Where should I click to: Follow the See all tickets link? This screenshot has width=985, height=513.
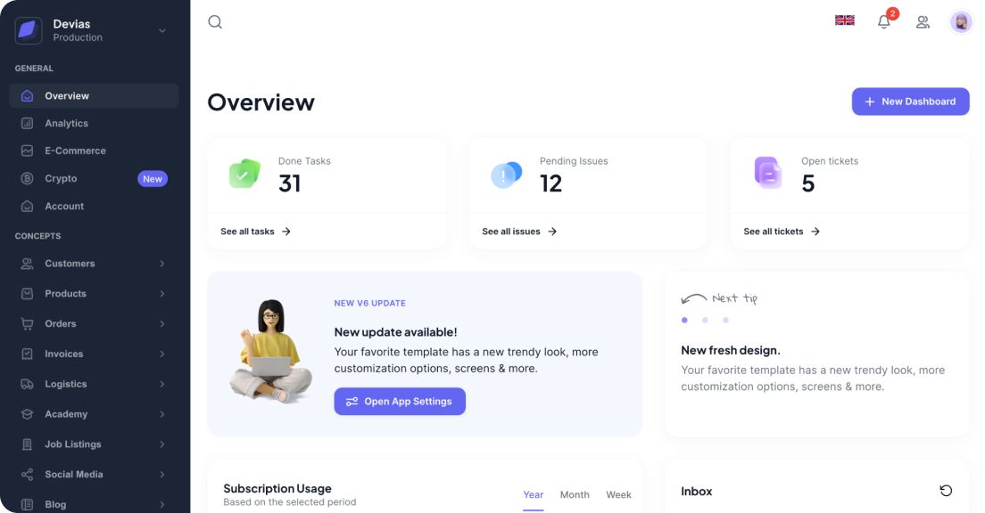tap(780, 231)
